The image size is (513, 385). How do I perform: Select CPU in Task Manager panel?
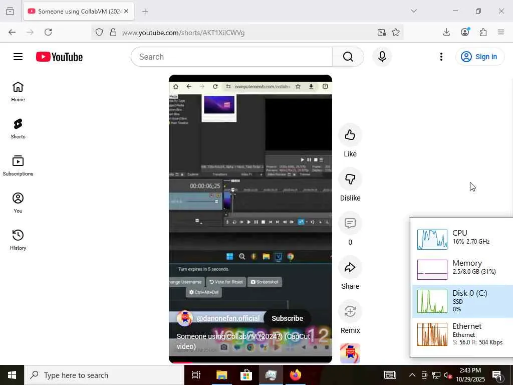click(462, 239)
